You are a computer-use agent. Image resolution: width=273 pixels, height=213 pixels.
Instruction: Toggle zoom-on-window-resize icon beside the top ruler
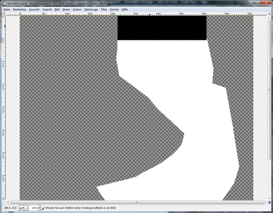pyautogui.click(x=269, y=14)
